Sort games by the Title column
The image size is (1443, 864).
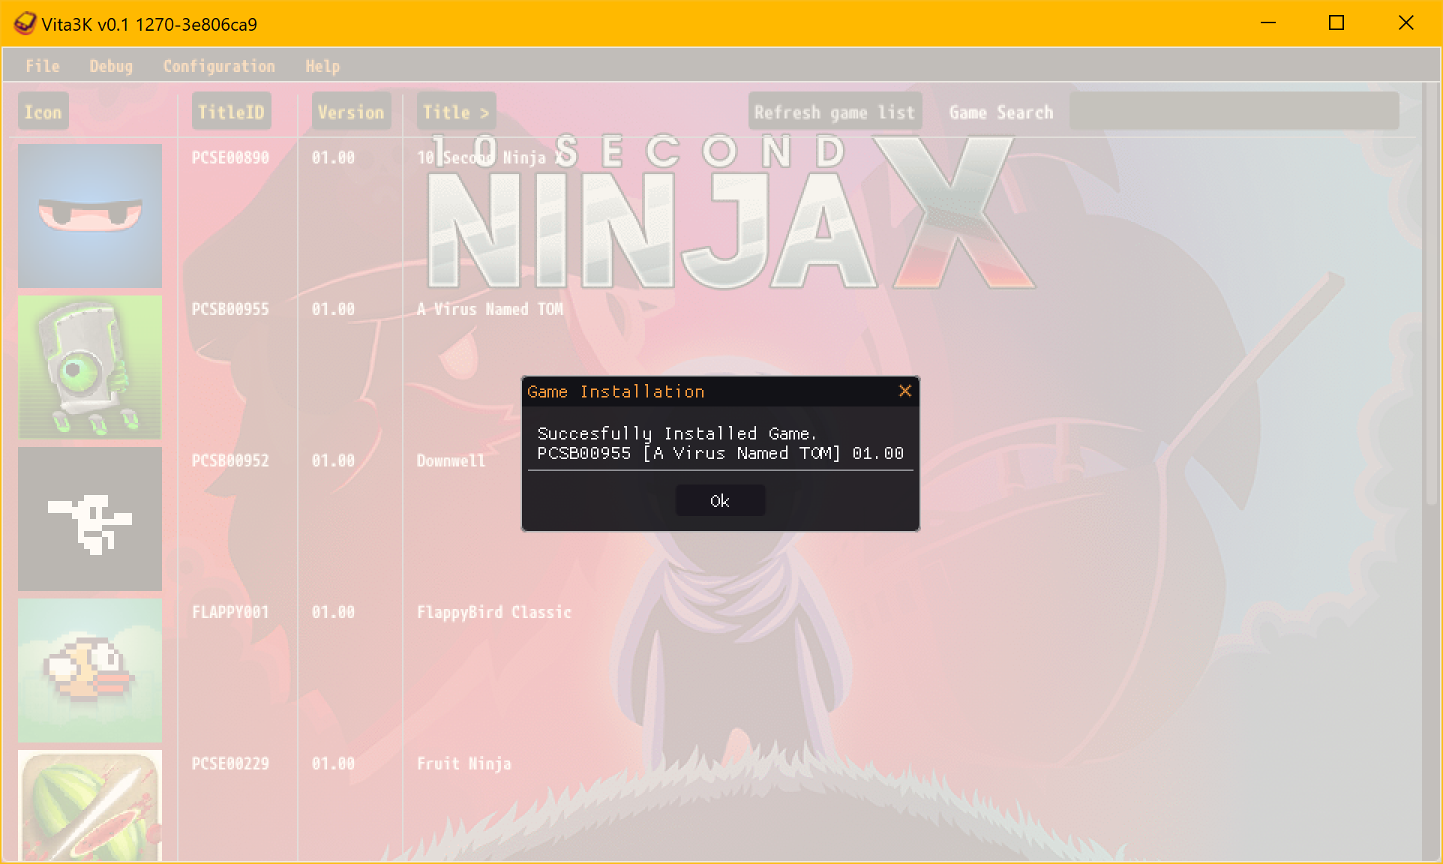tap(454, 111)
